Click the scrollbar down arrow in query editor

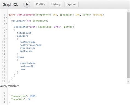[x=128, y=82]
